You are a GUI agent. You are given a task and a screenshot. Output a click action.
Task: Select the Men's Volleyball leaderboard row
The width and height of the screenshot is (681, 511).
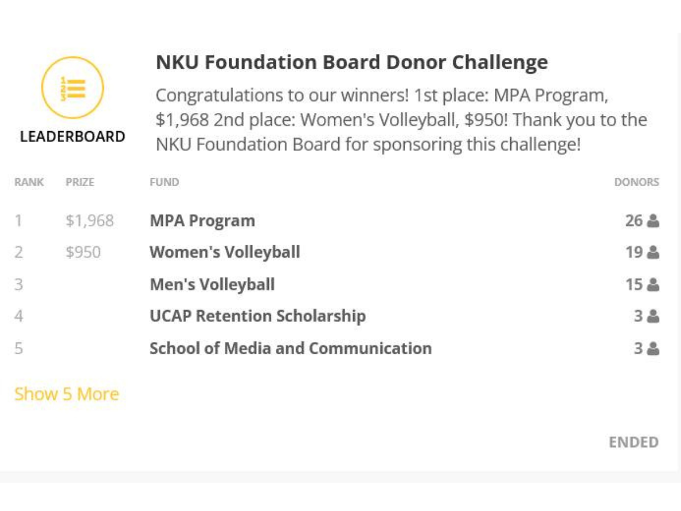click(212, 284)
